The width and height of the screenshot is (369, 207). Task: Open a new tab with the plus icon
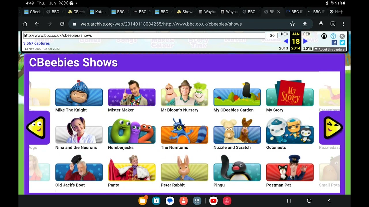[341, 12]
